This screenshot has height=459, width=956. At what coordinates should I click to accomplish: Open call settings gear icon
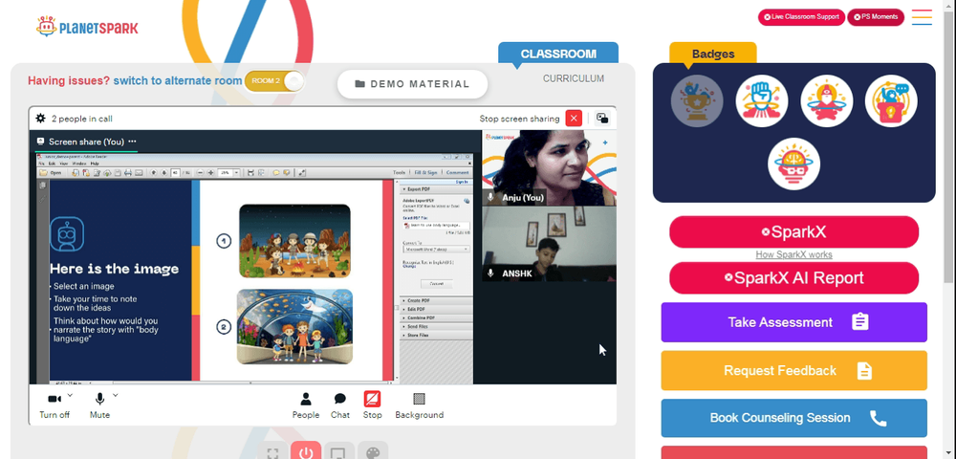tap(40, 119)
